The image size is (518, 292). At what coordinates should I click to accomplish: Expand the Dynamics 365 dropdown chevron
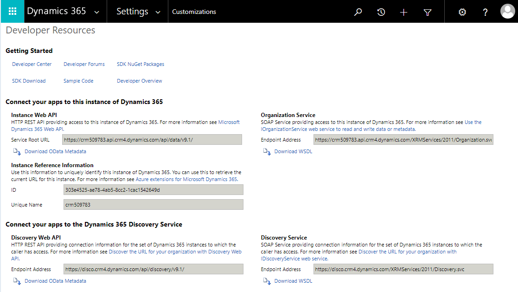coord(97,12)
